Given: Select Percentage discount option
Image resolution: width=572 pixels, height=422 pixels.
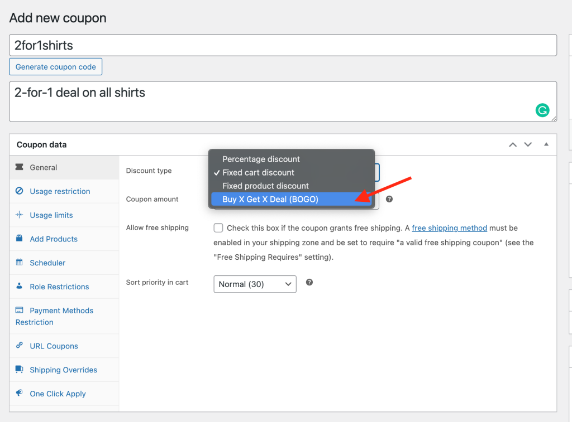Looking at the screenshot, I should pos(292,159).
